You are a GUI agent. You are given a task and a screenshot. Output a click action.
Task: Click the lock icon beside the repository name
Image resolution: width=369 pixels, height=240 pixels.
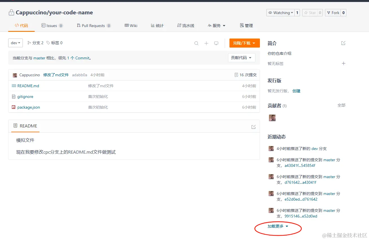point(11,12)
